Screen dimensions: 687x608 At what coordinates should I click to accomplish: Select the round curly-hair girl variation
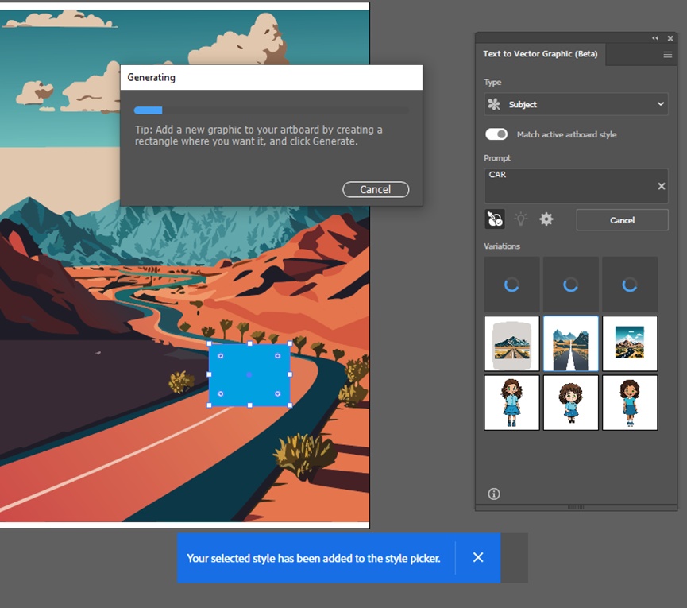(x=570, y=402)
